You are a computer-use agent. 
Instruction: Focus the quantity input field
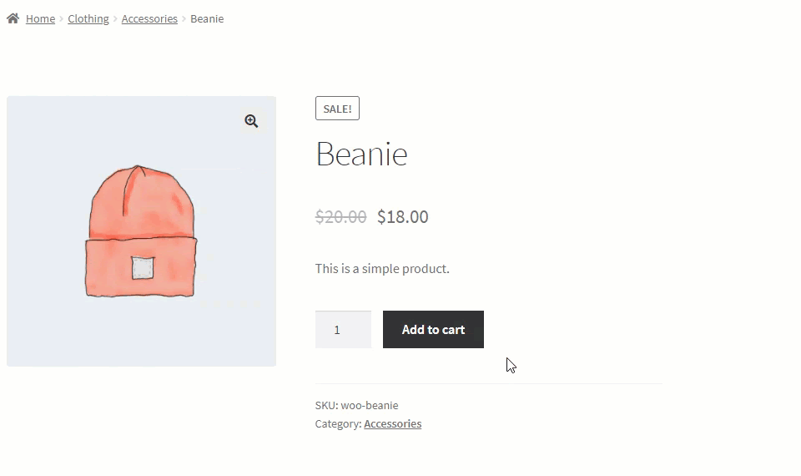(343, 330)
